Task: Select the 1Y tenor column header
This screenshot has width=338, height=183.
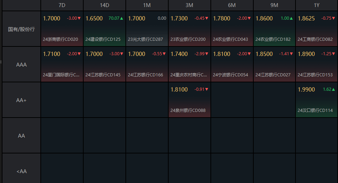Action: (x=317, y=5)
